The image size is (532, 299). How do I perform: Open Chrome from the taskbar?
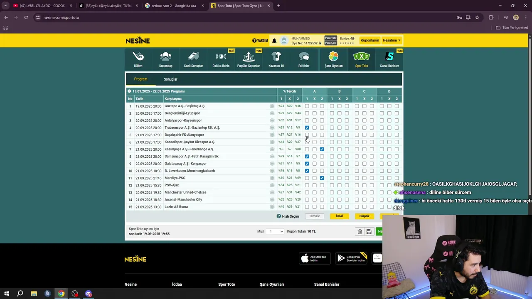pyautogui.click(x=61, y=294)
